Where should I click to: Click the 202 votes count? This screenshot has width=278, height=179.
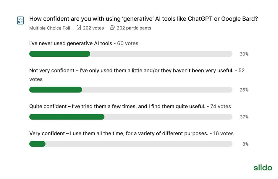click(93, 28)
